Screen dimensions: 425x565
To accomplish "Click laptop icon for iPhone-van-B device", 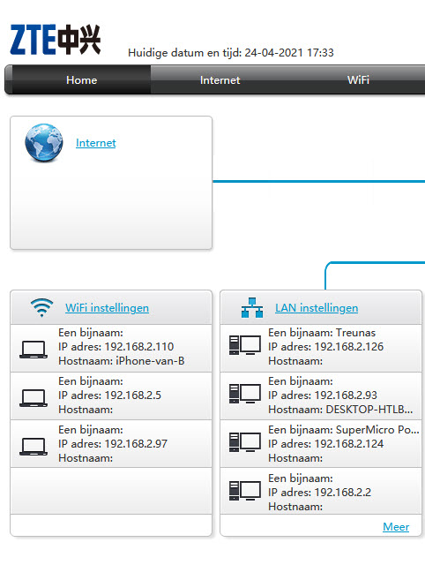I will [34, 350].
